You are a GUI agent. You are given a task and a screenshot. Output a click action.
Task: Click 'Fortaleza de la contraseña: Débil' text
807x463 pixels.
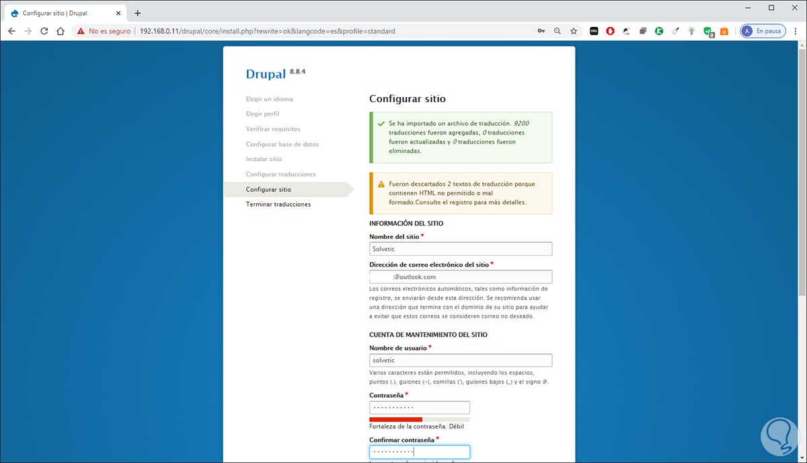click(x=416, y=426)
